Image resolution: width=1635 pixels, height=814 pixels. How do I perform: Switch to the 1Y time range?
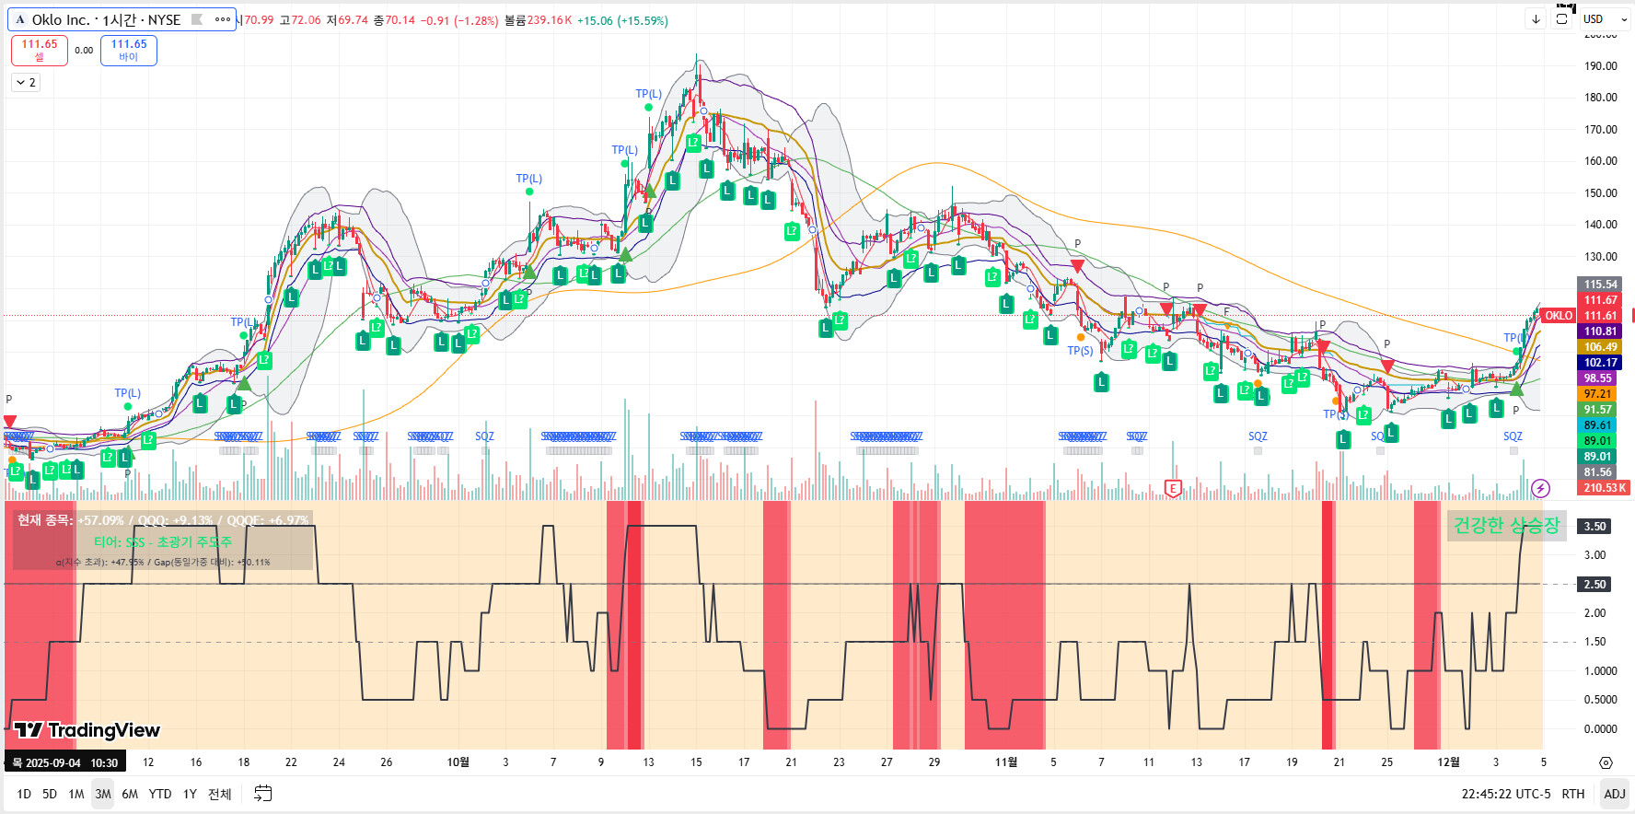pyautogui.click(x=190, y=794)
